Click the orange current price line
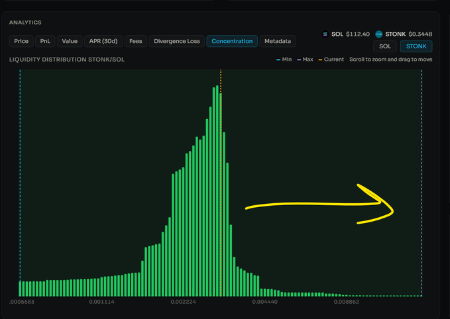 (x=221, y=183)
